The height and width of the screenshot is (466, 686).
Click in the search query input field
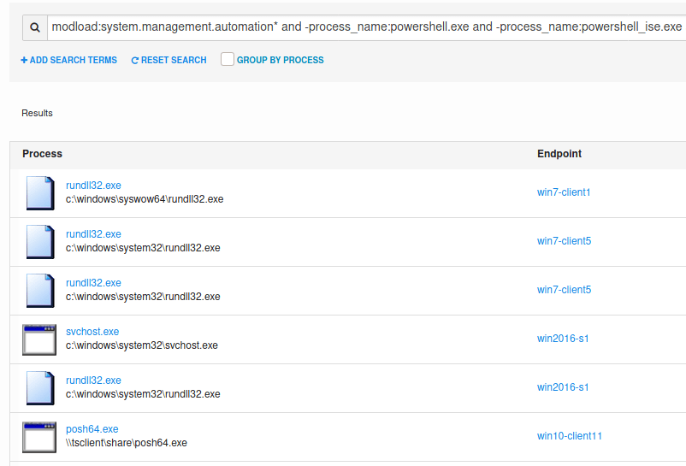click(366, 27)
